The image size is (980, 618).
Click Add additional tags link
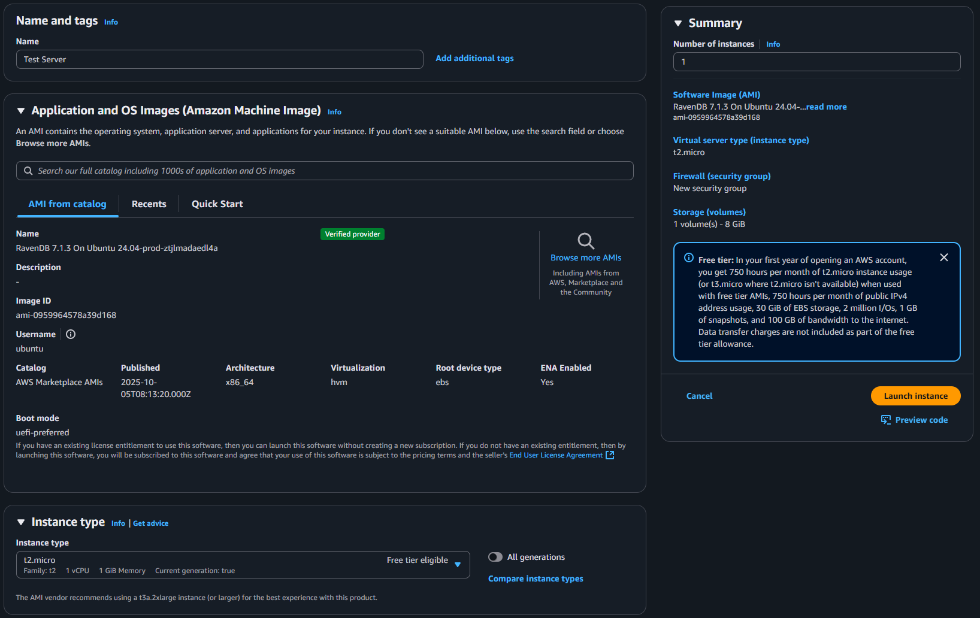click(x=474, y=58)
